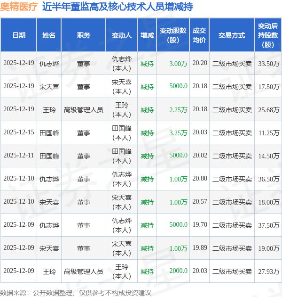The image size is (282, 297).
Task: Click 20.18 in 宋天喜's 2025-12-19 row
Action: click(200, 86)
